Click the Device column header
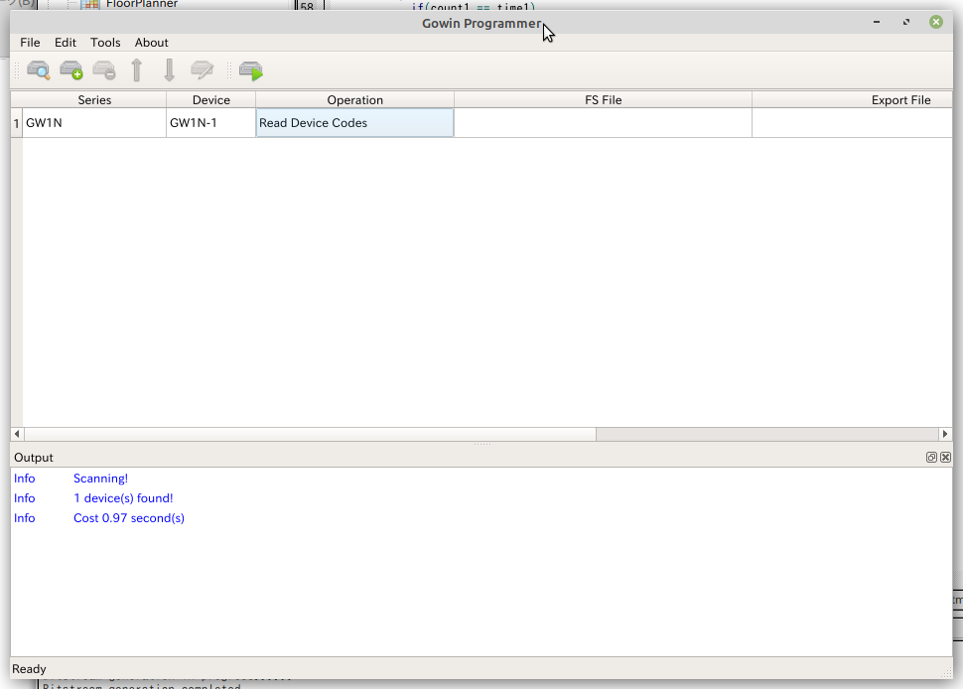This screenshot has height=689, width=963. click(211, 100)
